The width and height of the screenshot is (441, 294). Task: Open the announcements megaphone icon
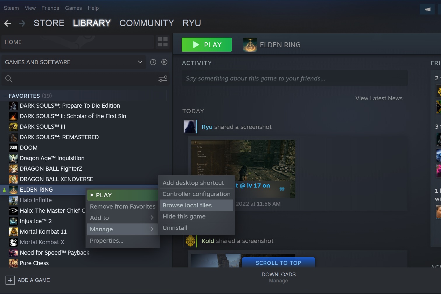428,9
